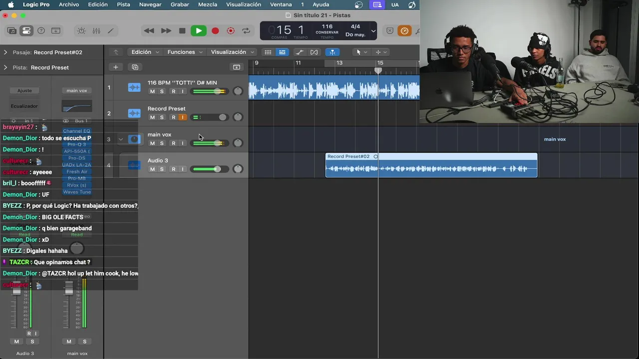The width and height of the screenshot is (639, 359).
Task: Add a new track with plus button
Action: (116, 67)
